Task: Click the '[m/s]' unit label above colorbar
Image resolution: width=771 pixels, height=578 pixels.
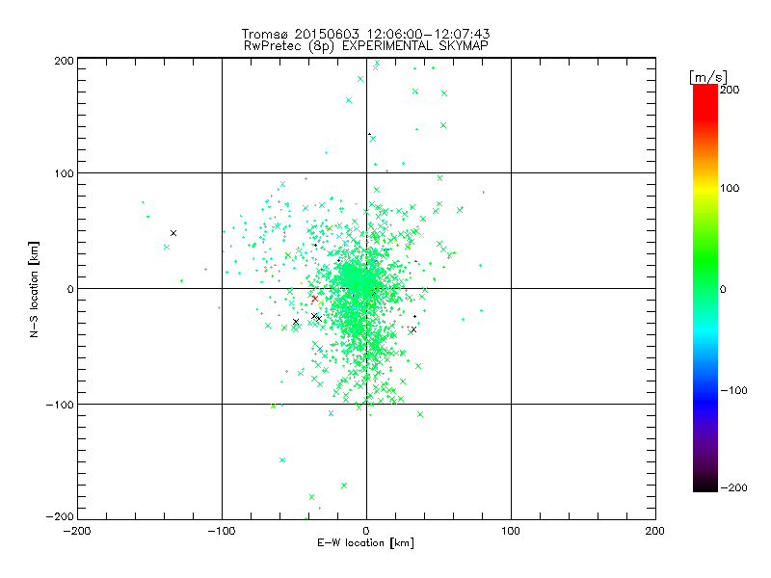Action: tap(708, 77)
